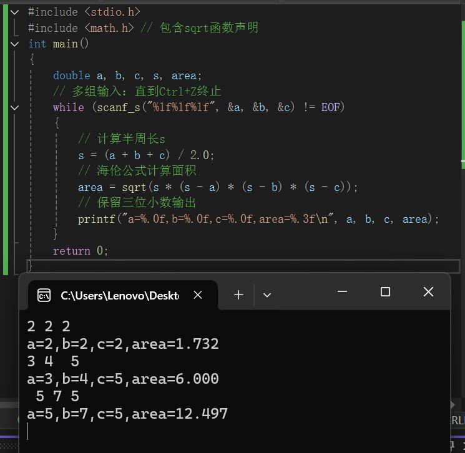
Task: Add a new terminal tab with plus
Action: click(238, 295)
